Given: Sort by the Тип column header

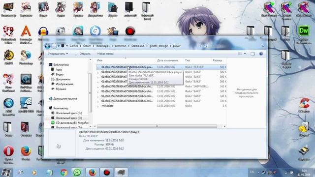Looking at the screenshot, I should point(187,60).
